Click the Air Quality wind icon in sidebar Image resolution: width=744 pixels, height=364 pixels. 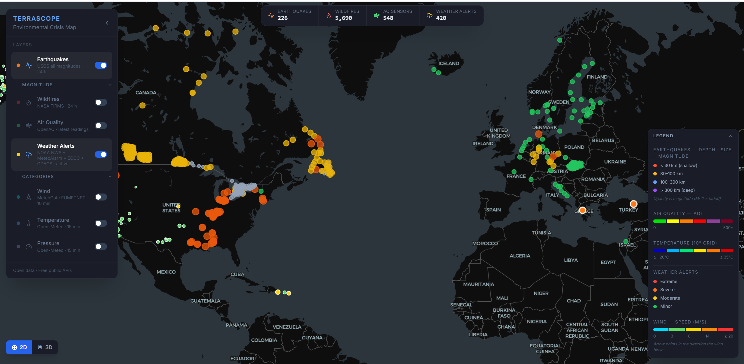(x=29, y=125)
